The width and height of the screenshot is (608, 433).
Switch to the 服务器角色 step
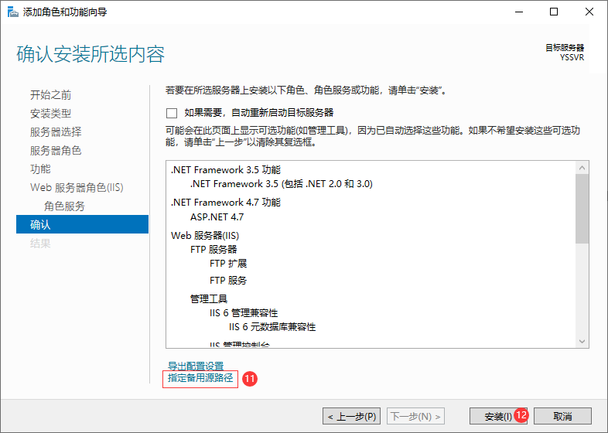point(56,151)
